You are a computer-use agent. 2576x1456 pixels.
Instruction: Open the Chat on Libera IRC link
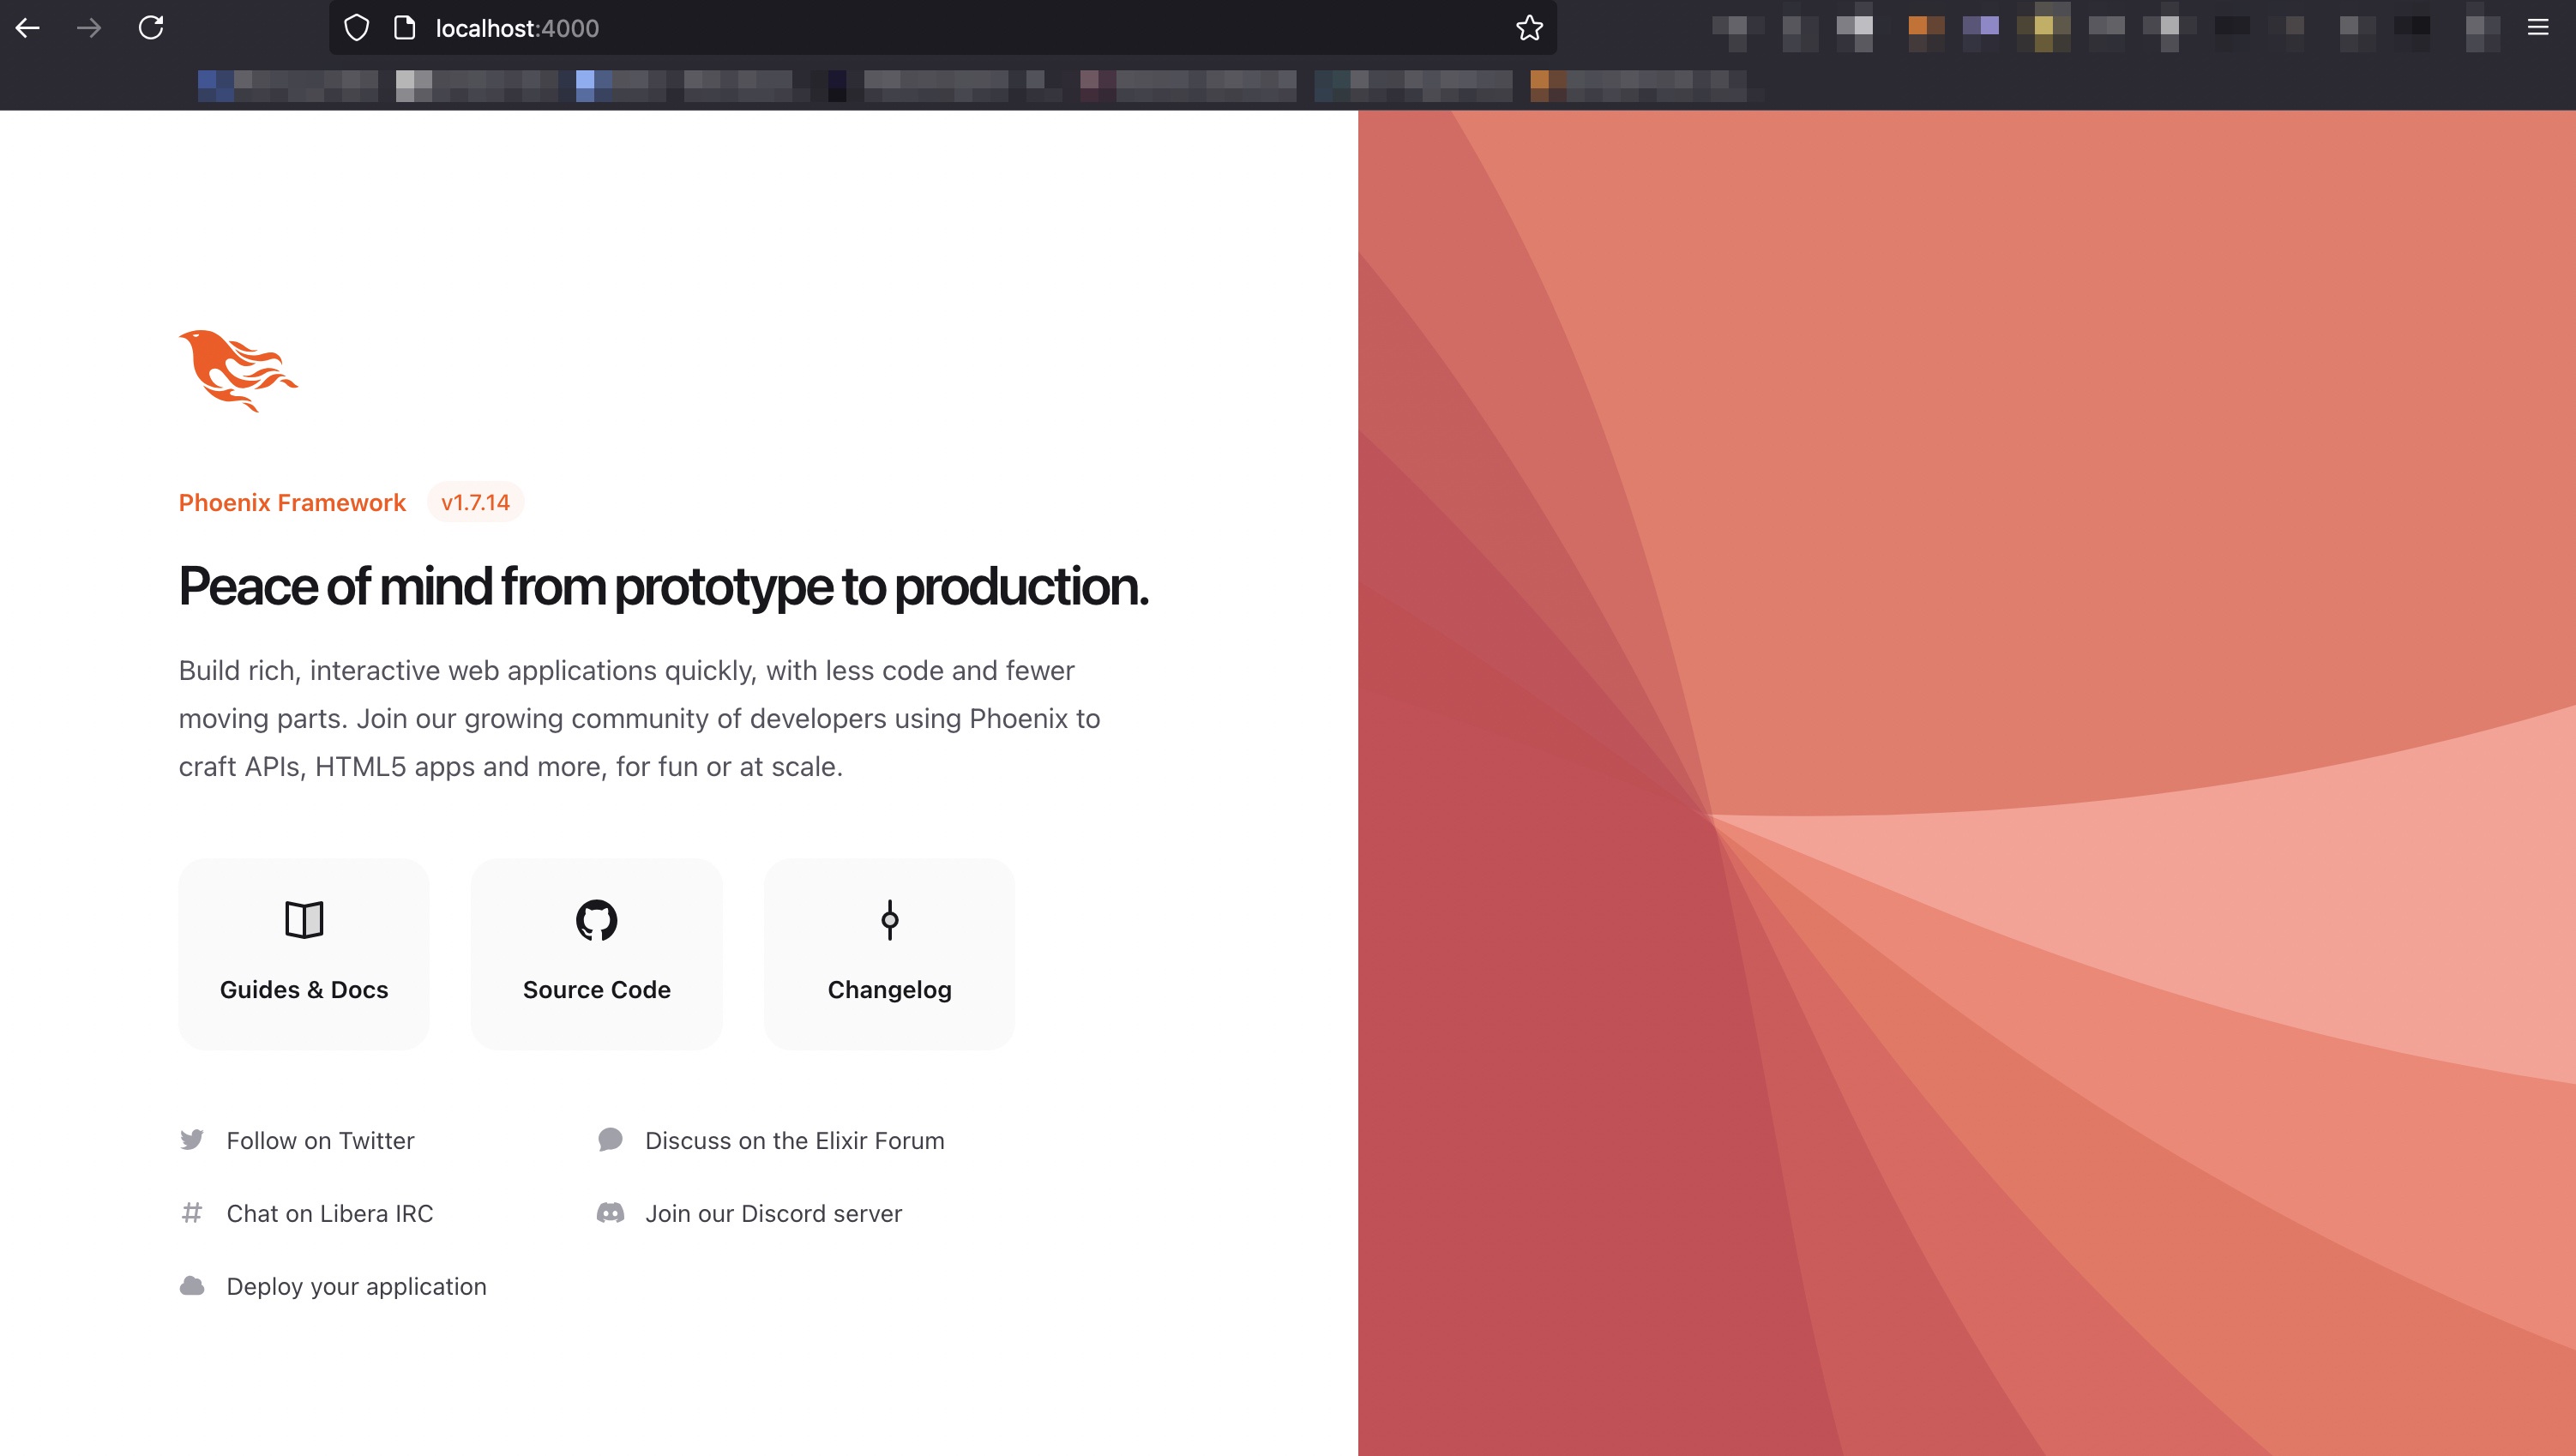coord(306,1213)
